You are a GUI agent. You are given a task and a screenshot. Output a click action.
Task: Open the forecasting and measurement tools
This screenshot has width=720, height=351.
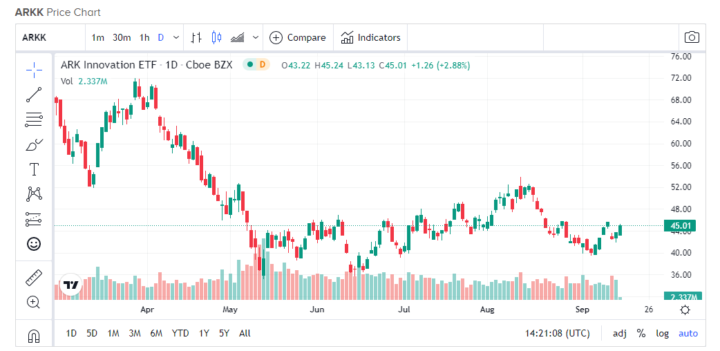pyautogui.click(x=34, y=219)
